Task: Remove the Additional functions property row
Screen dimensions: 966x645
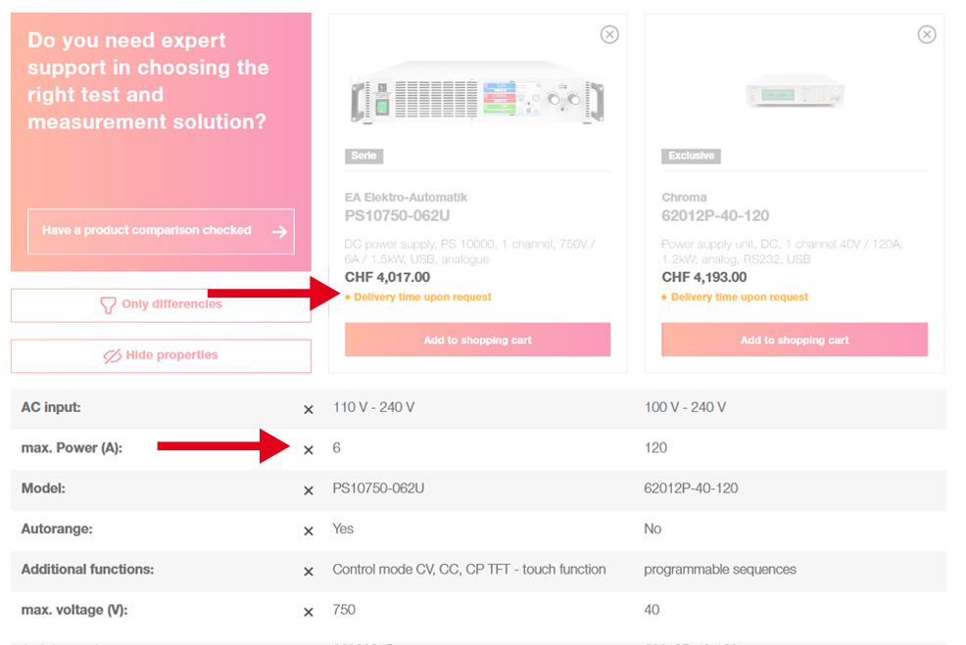Action: (x=309, y=572)
